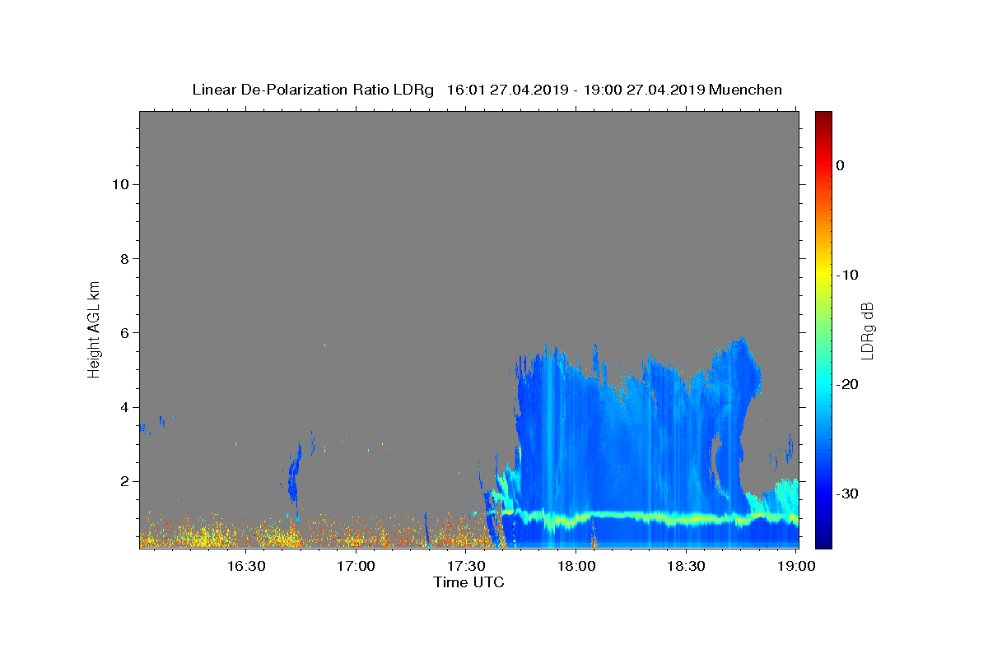Click the "LDRg dB" colorbar label
988x658 pixels.
coord(866,329)
